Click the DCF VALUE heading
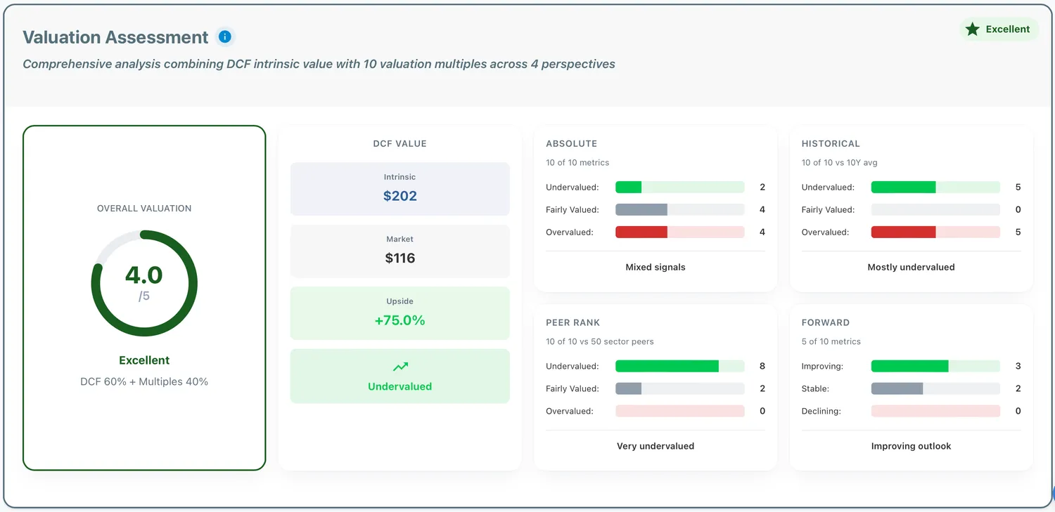Screen dimensions: 1055x512 pyautogui.click(x=399, y=143)
